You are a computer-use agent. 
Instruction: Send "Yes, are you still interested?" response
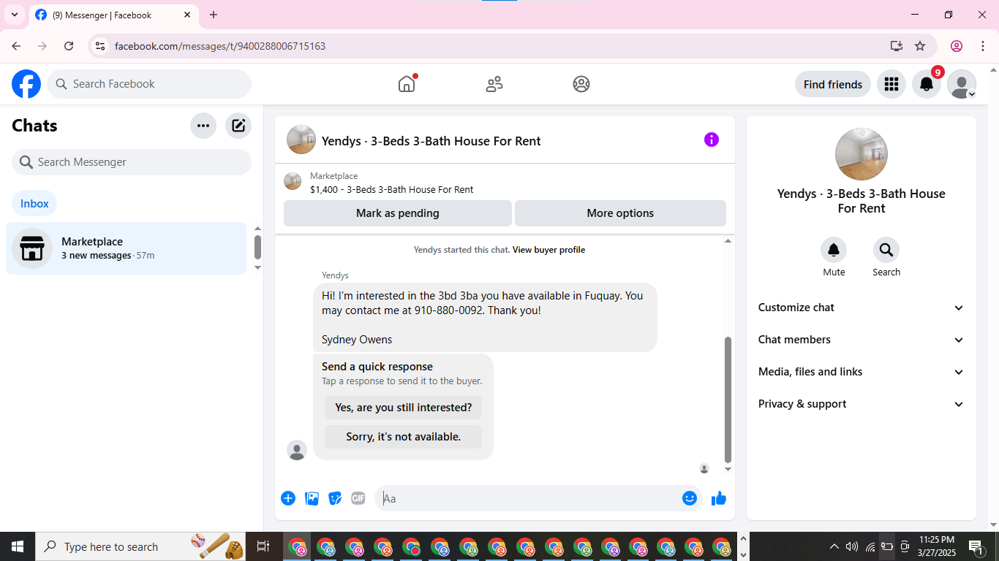pyautogui.click(x=404, y=408)
